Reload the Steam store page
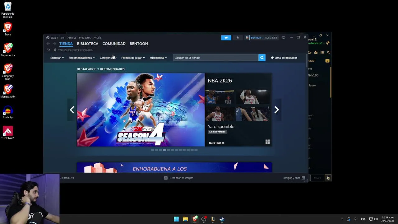This screenshot has width=398, height=224. point(48,50)
